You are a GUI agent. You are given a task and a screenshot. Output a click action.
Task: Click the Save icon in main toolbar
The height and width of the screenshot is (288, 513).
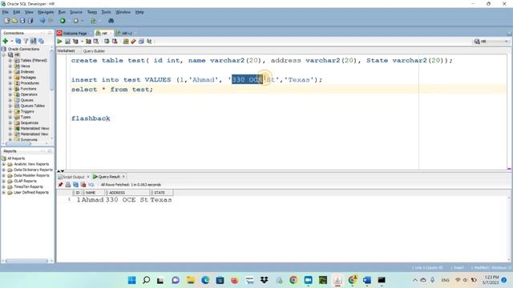[x=22, y=21]
